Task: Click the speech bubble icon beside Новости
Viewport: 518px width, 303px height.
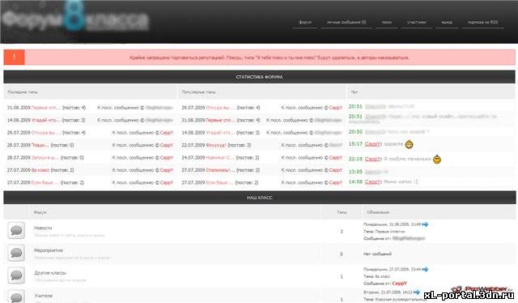Action: pos(16,230)
